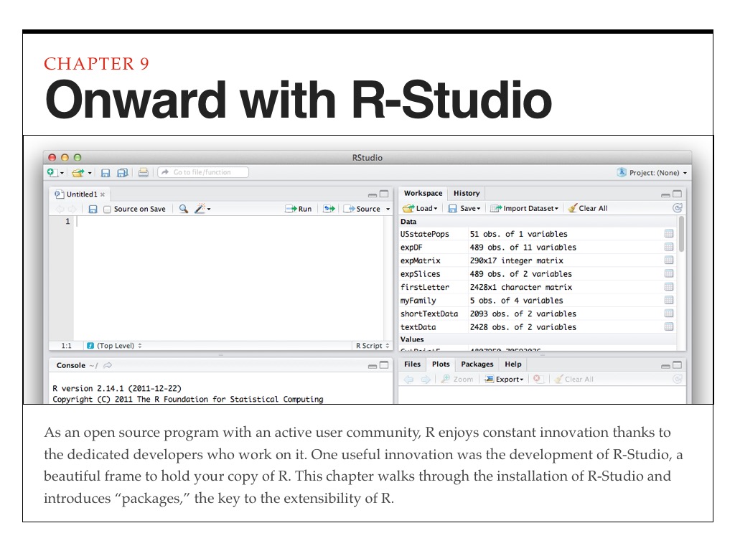Image resolution: width=735 pixels, height=551 pixels.
Task: Click the print icon in main toolbar
Action: (144, 172)
